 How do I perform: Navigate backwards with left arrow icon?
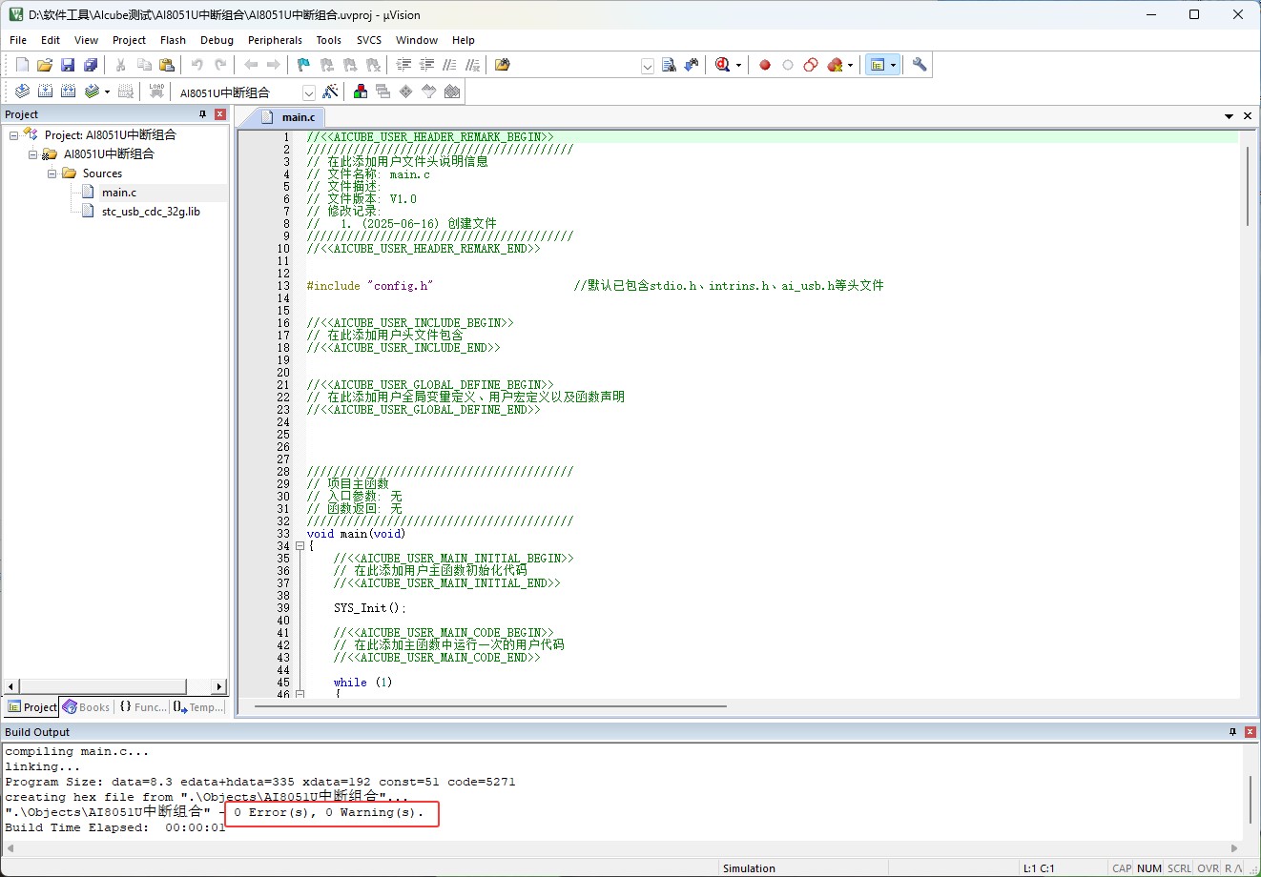(x=251, y=65)
